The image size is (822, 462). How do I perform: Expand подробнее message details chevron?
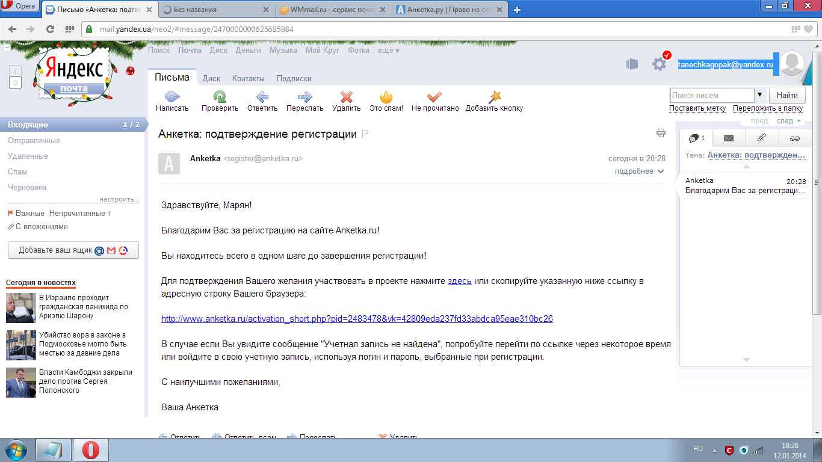click(661, 171)
